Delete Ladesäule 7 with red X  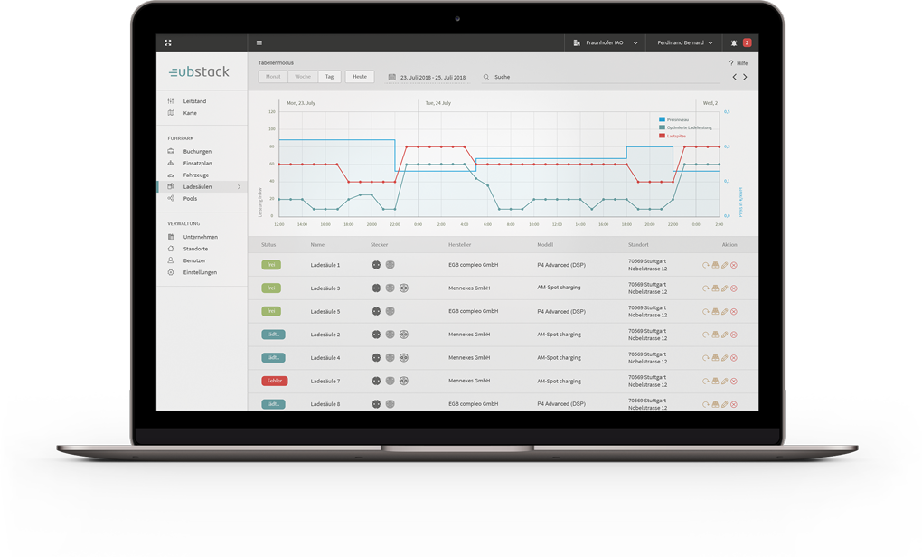tap(734, 382)
